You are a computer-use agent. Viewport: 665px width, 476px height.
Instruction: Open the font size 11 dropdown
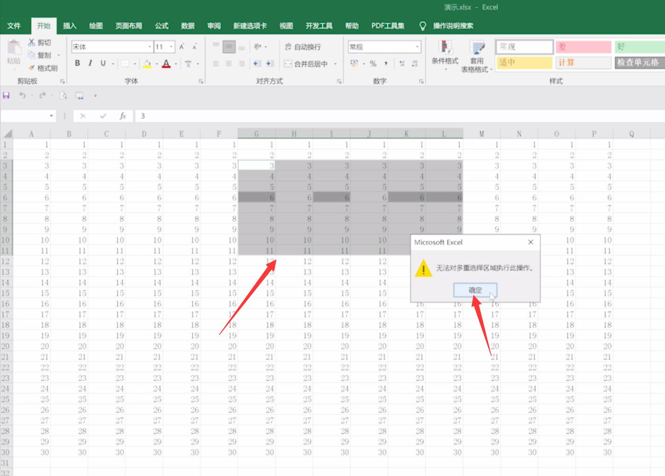coord(171,47)
